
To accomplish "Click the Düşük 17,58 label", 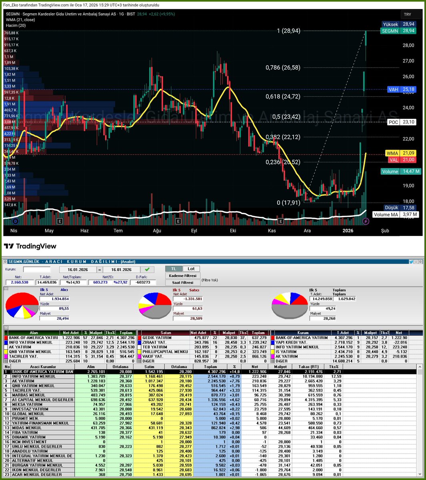I will click(x=399, y=208).
